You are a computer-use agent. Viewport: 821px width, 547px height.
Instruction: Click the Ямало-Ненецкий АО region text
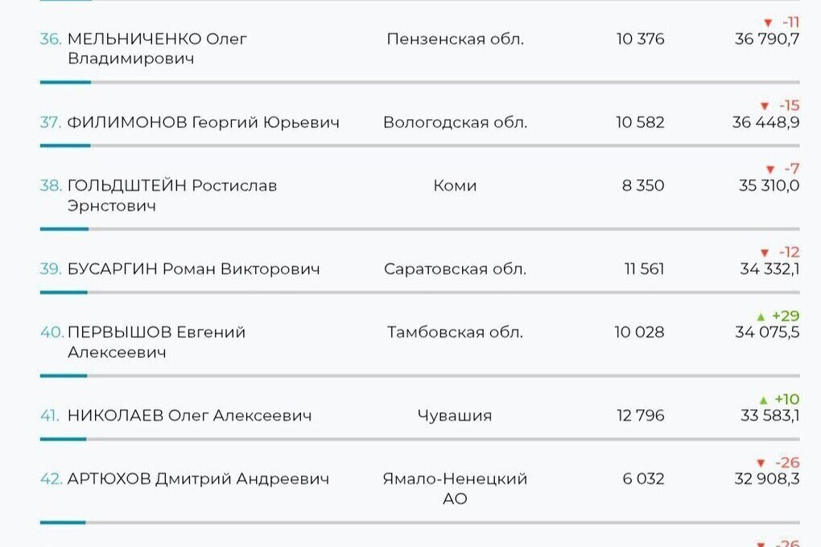455,488
